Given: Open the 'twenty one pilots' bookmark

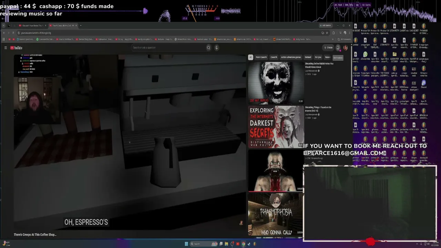Looking at the screenshot, I should click(144, 39).
